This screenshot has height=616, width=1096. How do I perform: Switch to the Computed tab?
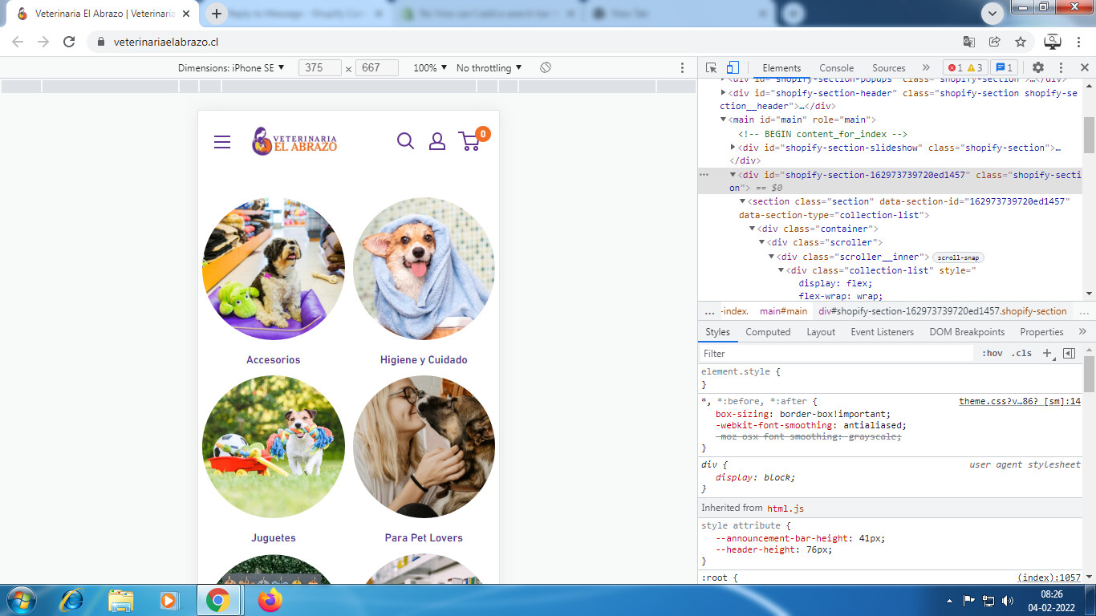[x=768, y=332]
